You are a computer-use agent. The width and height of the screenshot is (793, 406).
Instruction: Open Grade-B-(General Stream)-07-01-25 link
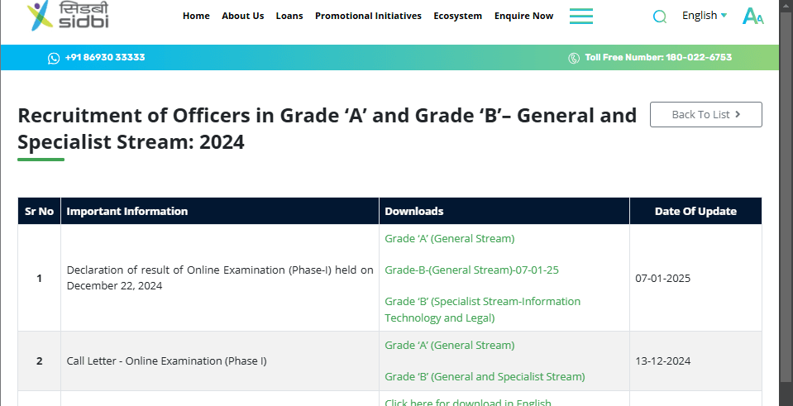tap(471, 270)
